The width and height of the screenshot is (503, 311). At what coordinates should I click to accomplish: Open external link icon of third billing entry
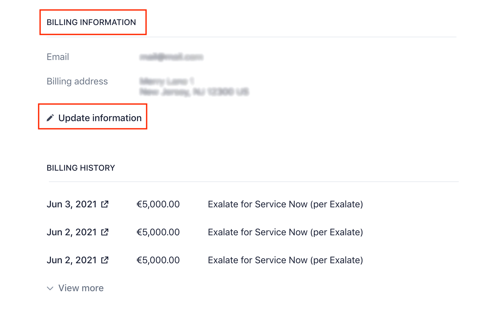(x=105, y=260)
